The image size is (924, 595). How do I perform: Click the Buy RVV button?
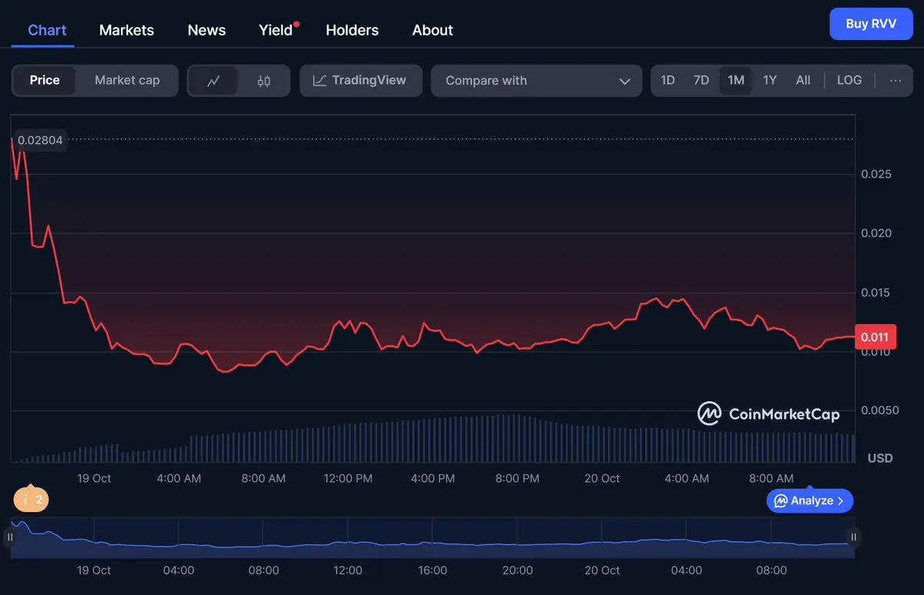point(871,24)
